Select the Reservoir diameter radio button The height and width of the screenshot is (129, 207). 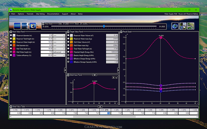(x=11, y=35)
